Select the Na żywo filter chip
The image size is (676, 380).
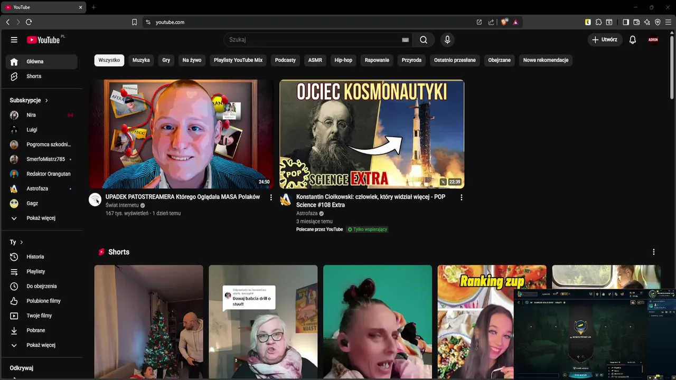coord(192,60)
